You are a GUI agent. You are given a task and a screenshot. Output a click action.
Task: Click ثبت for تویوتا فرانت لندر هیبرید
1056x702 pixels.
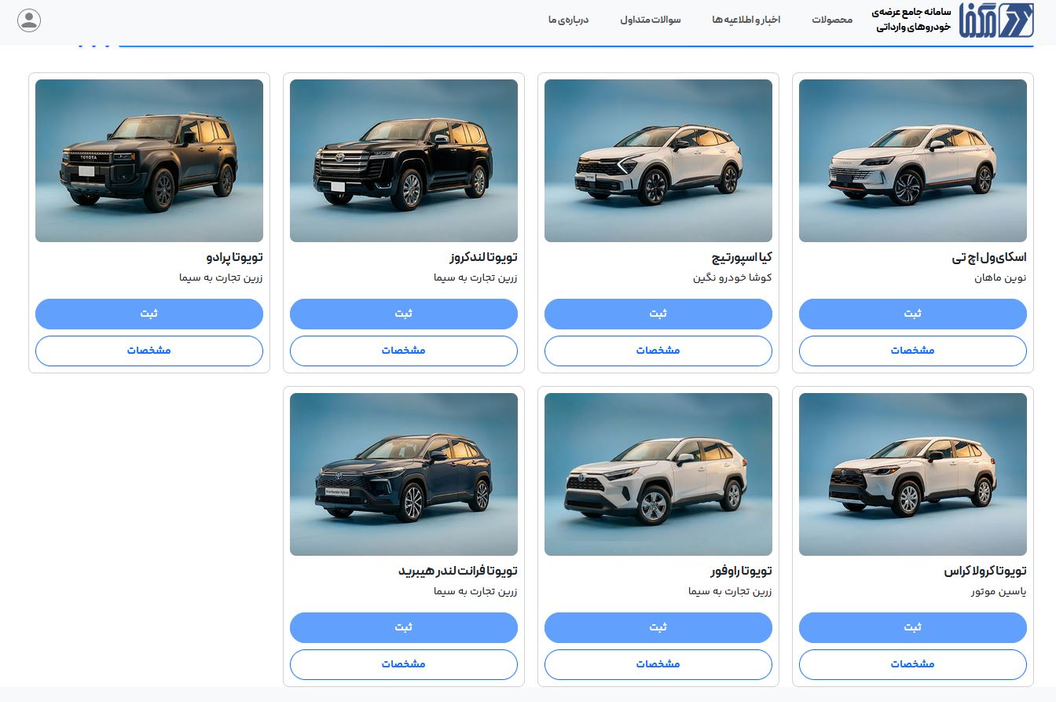click(x=403, y=627)
